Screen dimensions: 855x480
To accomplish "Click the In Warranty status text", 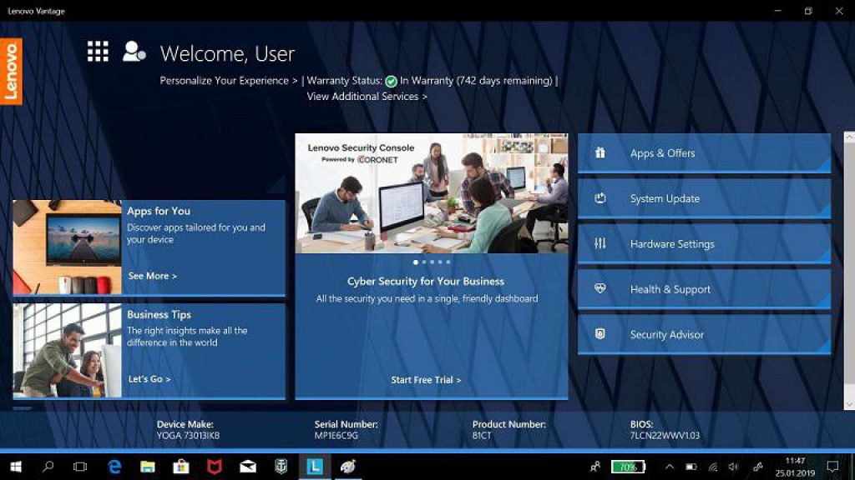I will 476,81.
